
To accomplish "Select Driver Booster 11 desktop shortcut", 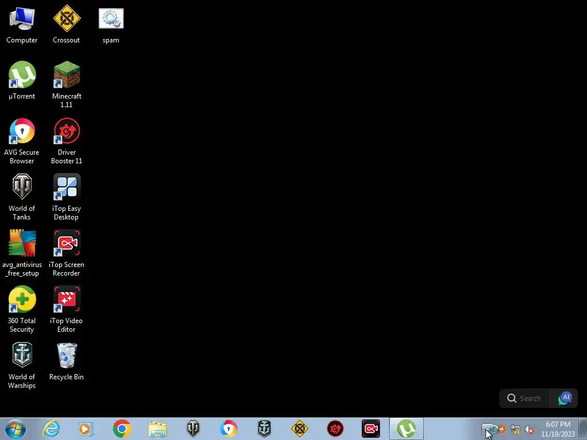I will 66,142.
